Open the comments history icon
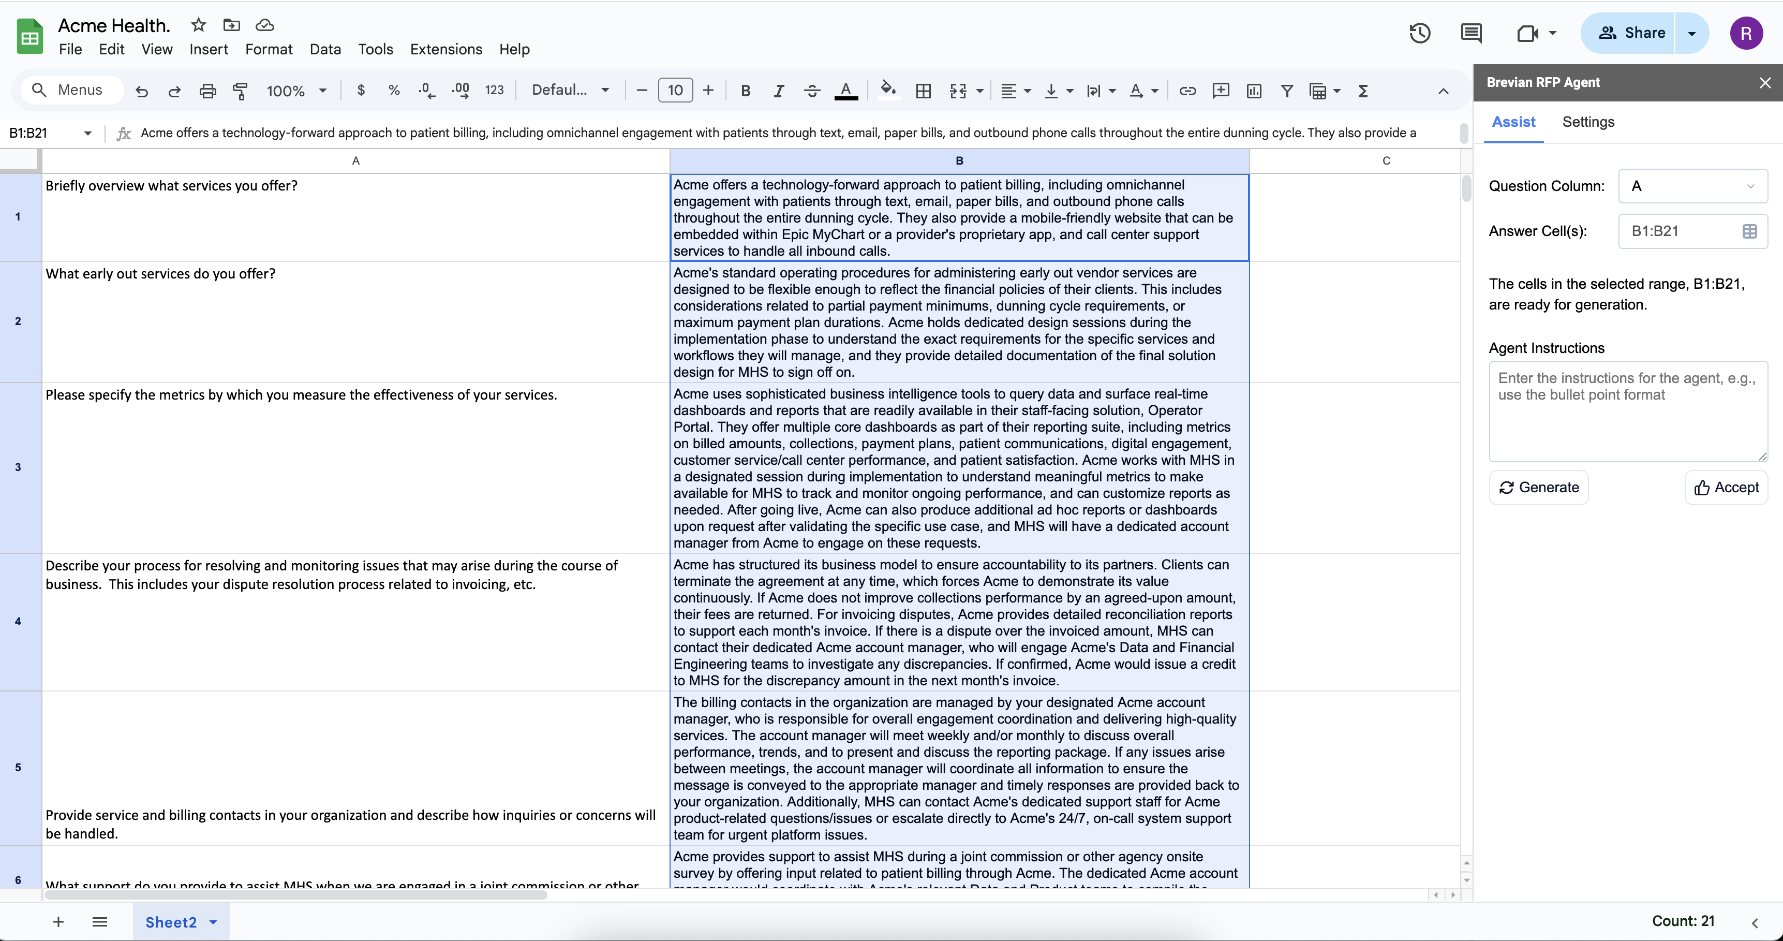Viewport: 1783px width, 941px height. pos(1471,33)
